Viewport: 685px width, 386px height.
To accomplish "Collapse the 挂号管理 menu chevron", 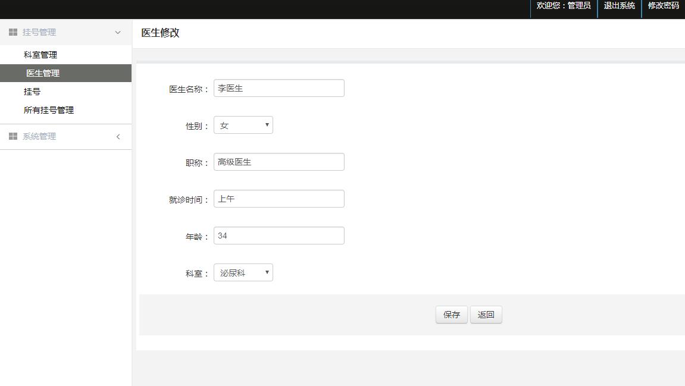I will click(x=117, y=32).
